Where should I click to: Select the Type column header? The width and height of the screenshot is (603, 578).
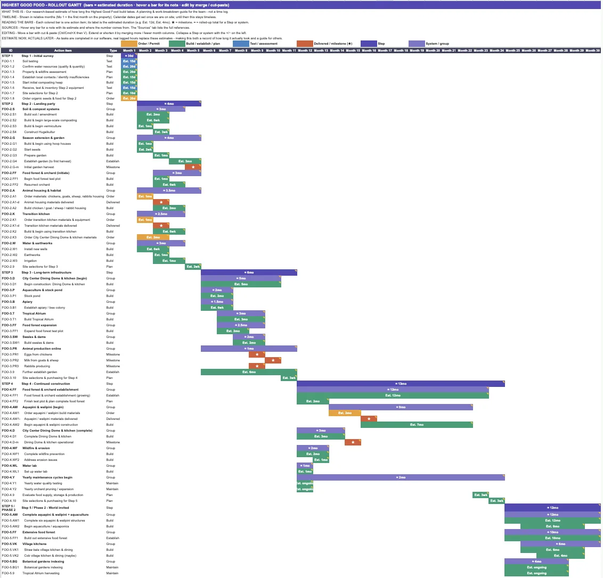[x=113, y=51]
